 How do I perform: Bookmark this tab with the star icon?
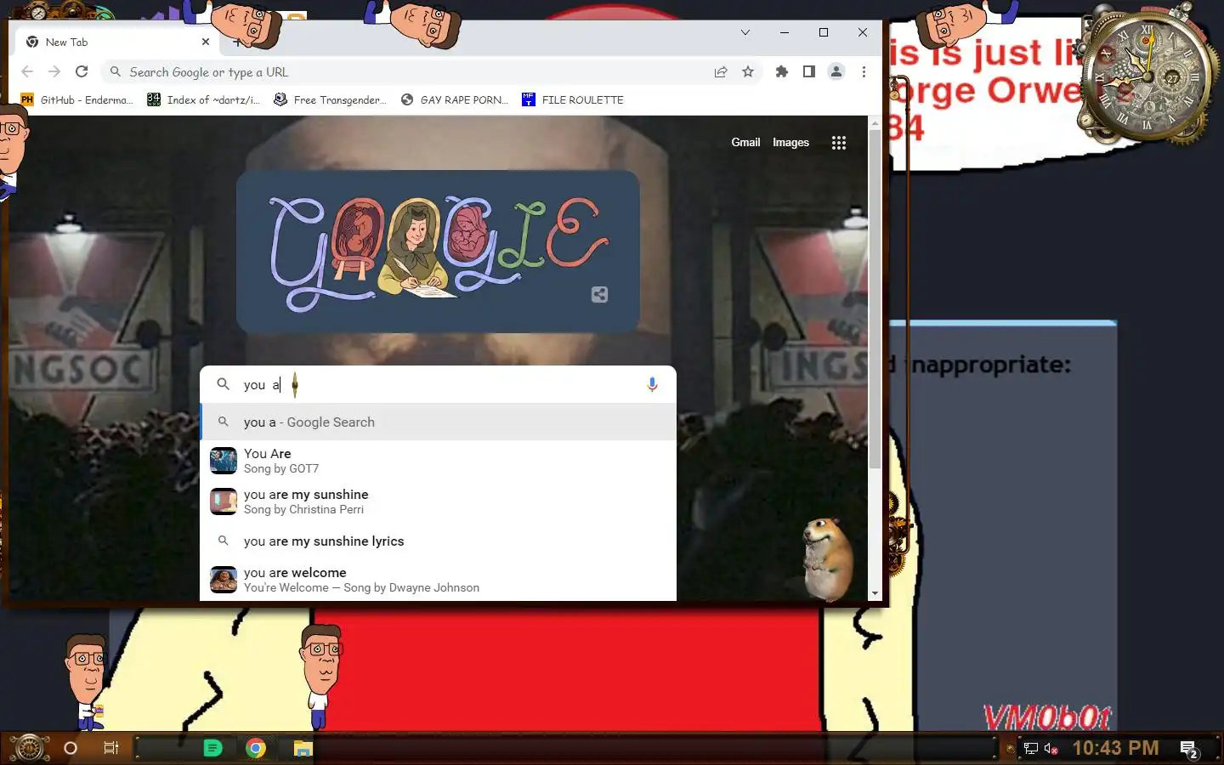click(x=748, y=72)
